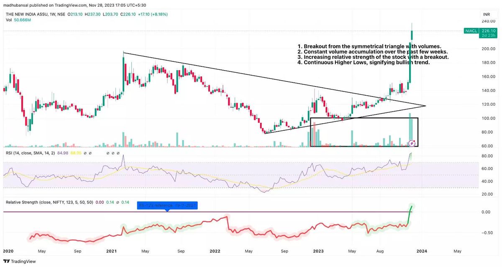Image resolution: width=502 pixels, height=267 pixels.
Task: Click the high value H237.30
Action: pyautogui.click(x=92, y=14)
